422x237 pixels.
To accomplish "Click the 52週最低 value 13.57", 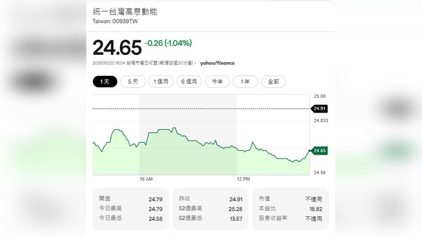I will (236, 219).
